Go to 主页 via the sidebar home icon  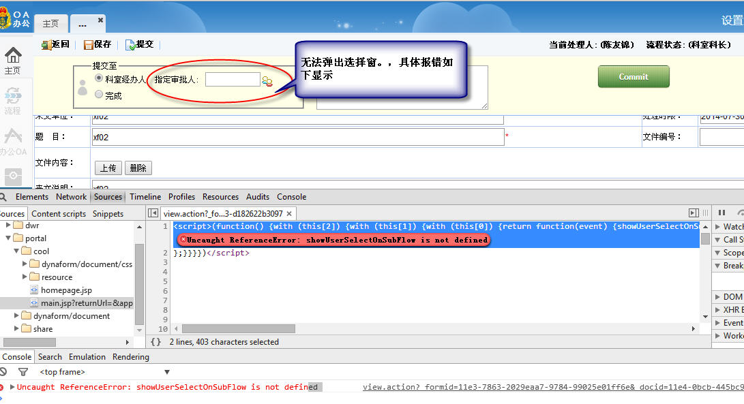13,61
